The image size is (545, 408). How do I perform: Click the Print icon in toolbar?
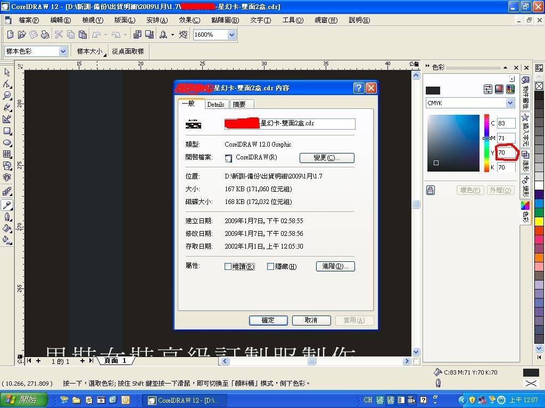tap(45, 35)
